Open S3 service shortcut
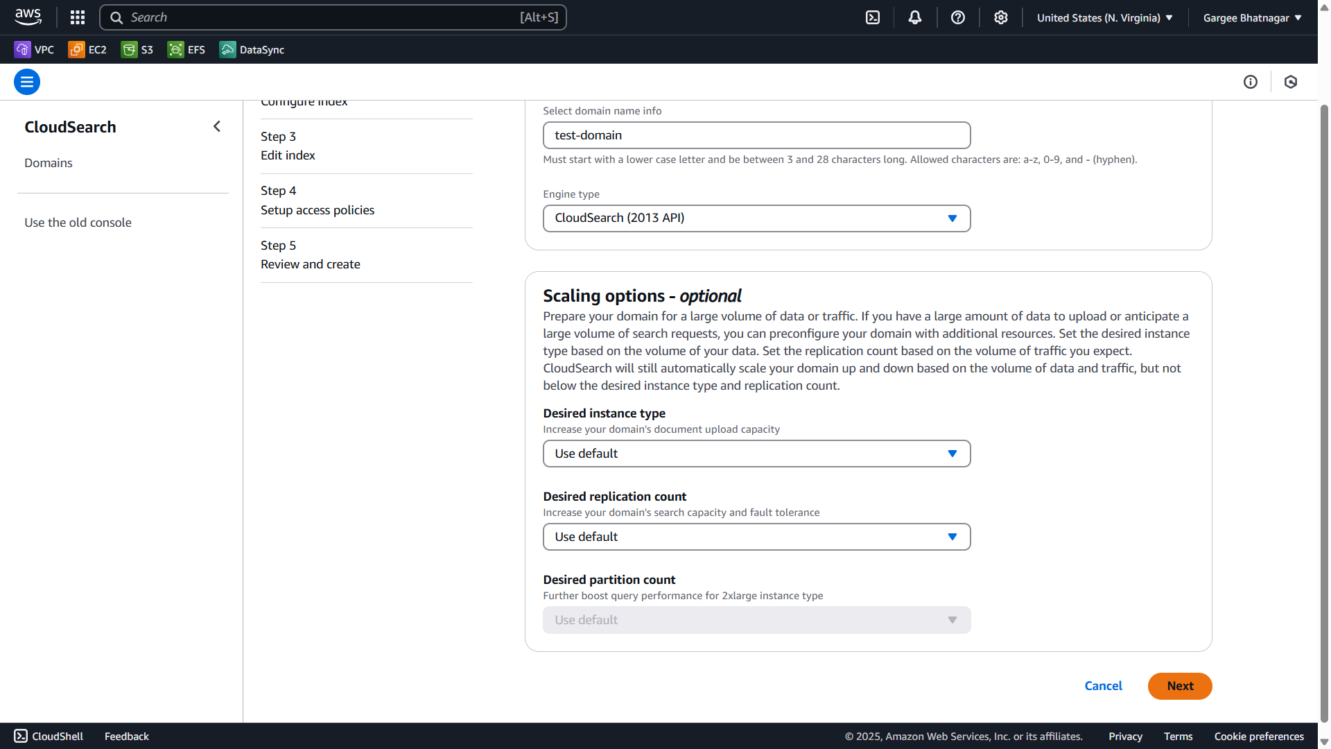The image size is (1331, 749). pos(137,49)
